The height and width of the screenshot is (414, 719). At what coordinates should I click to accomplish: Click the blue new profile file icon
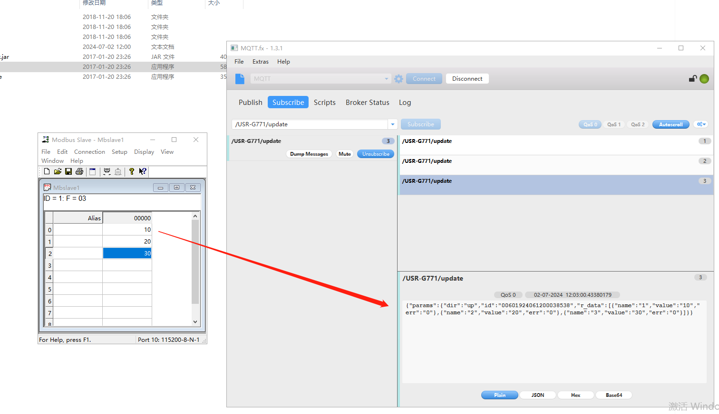[240, 79]
